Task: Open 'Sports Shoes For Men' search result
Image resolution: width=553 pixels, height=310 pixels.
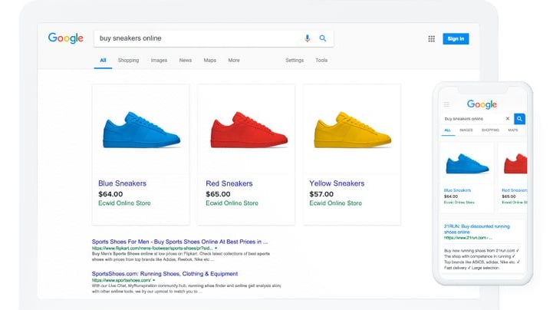Action: tap(180, 242)
